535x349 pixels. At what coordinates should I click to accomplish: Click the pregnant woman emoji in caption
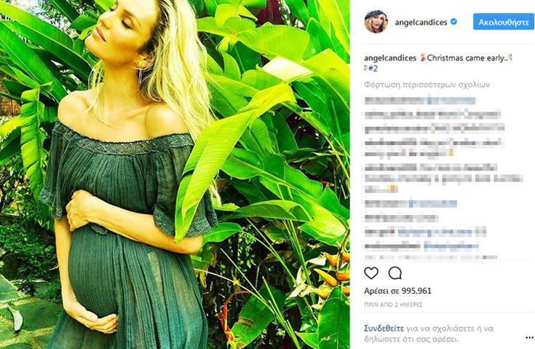point(422,58)
